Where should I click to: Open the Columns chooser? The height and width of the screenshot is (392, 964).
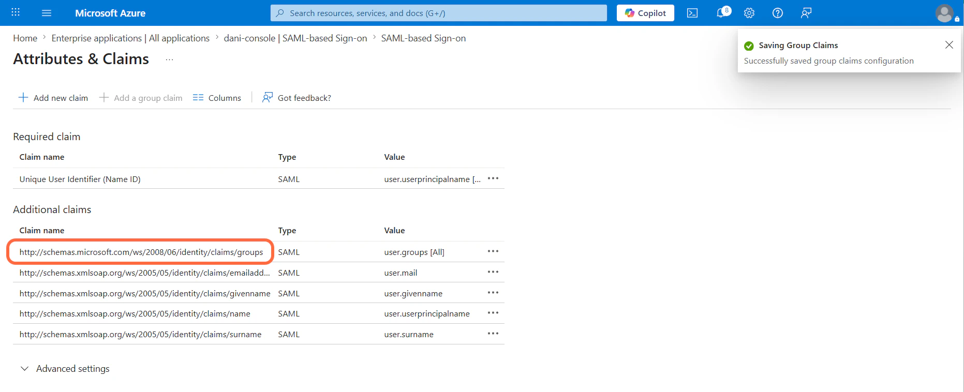click(217, 98)
